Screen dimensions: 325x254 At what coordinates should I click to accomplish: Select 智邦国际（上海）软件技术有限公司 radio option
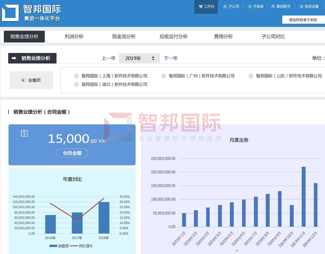[76, 76]
